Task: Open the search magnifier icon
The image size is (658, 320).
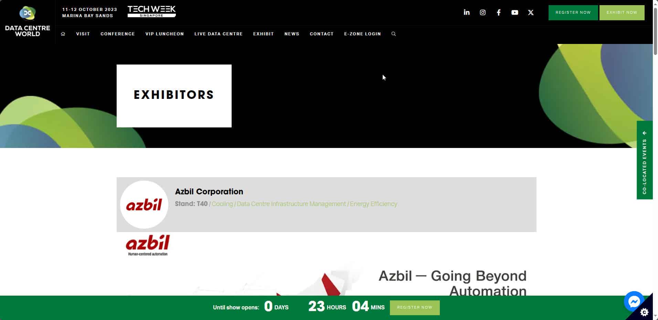Action: pos(393,34)
